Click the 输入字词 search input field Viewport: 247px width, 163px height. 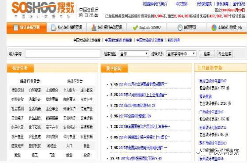[x=63, y=54]
